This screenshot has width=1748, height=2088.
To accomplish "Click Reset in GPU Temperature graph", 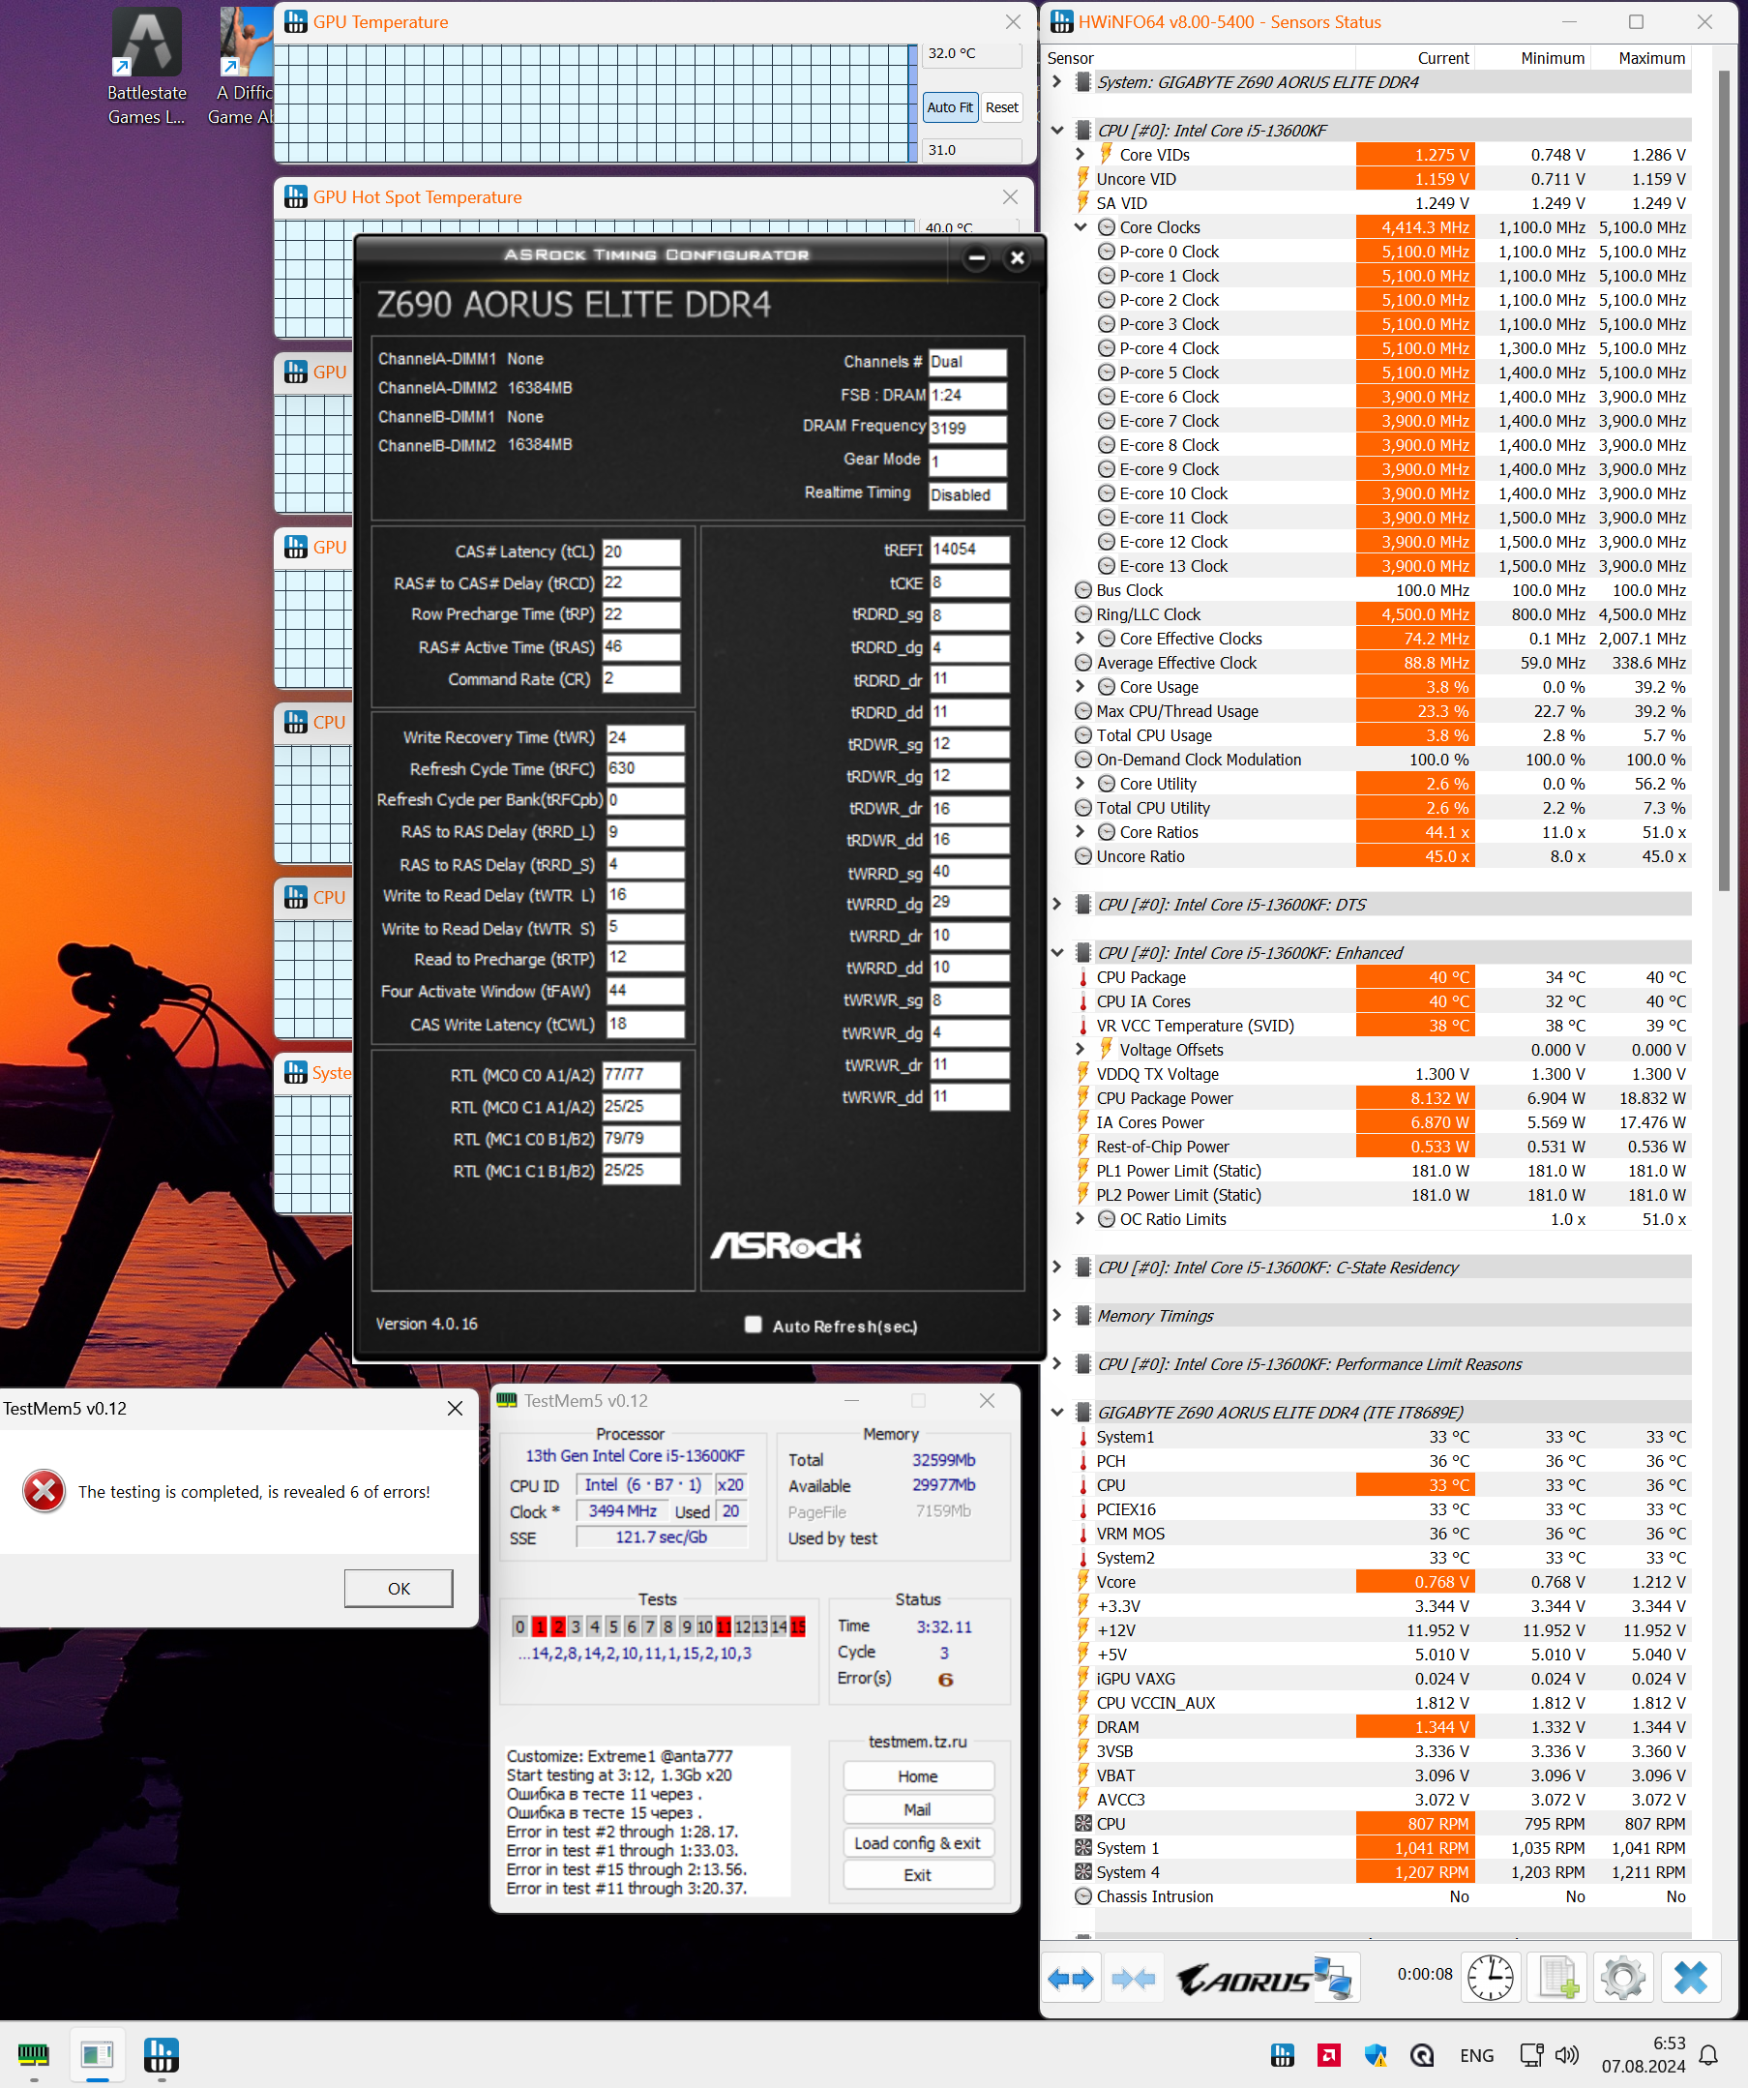I will tap(1001, 107).
